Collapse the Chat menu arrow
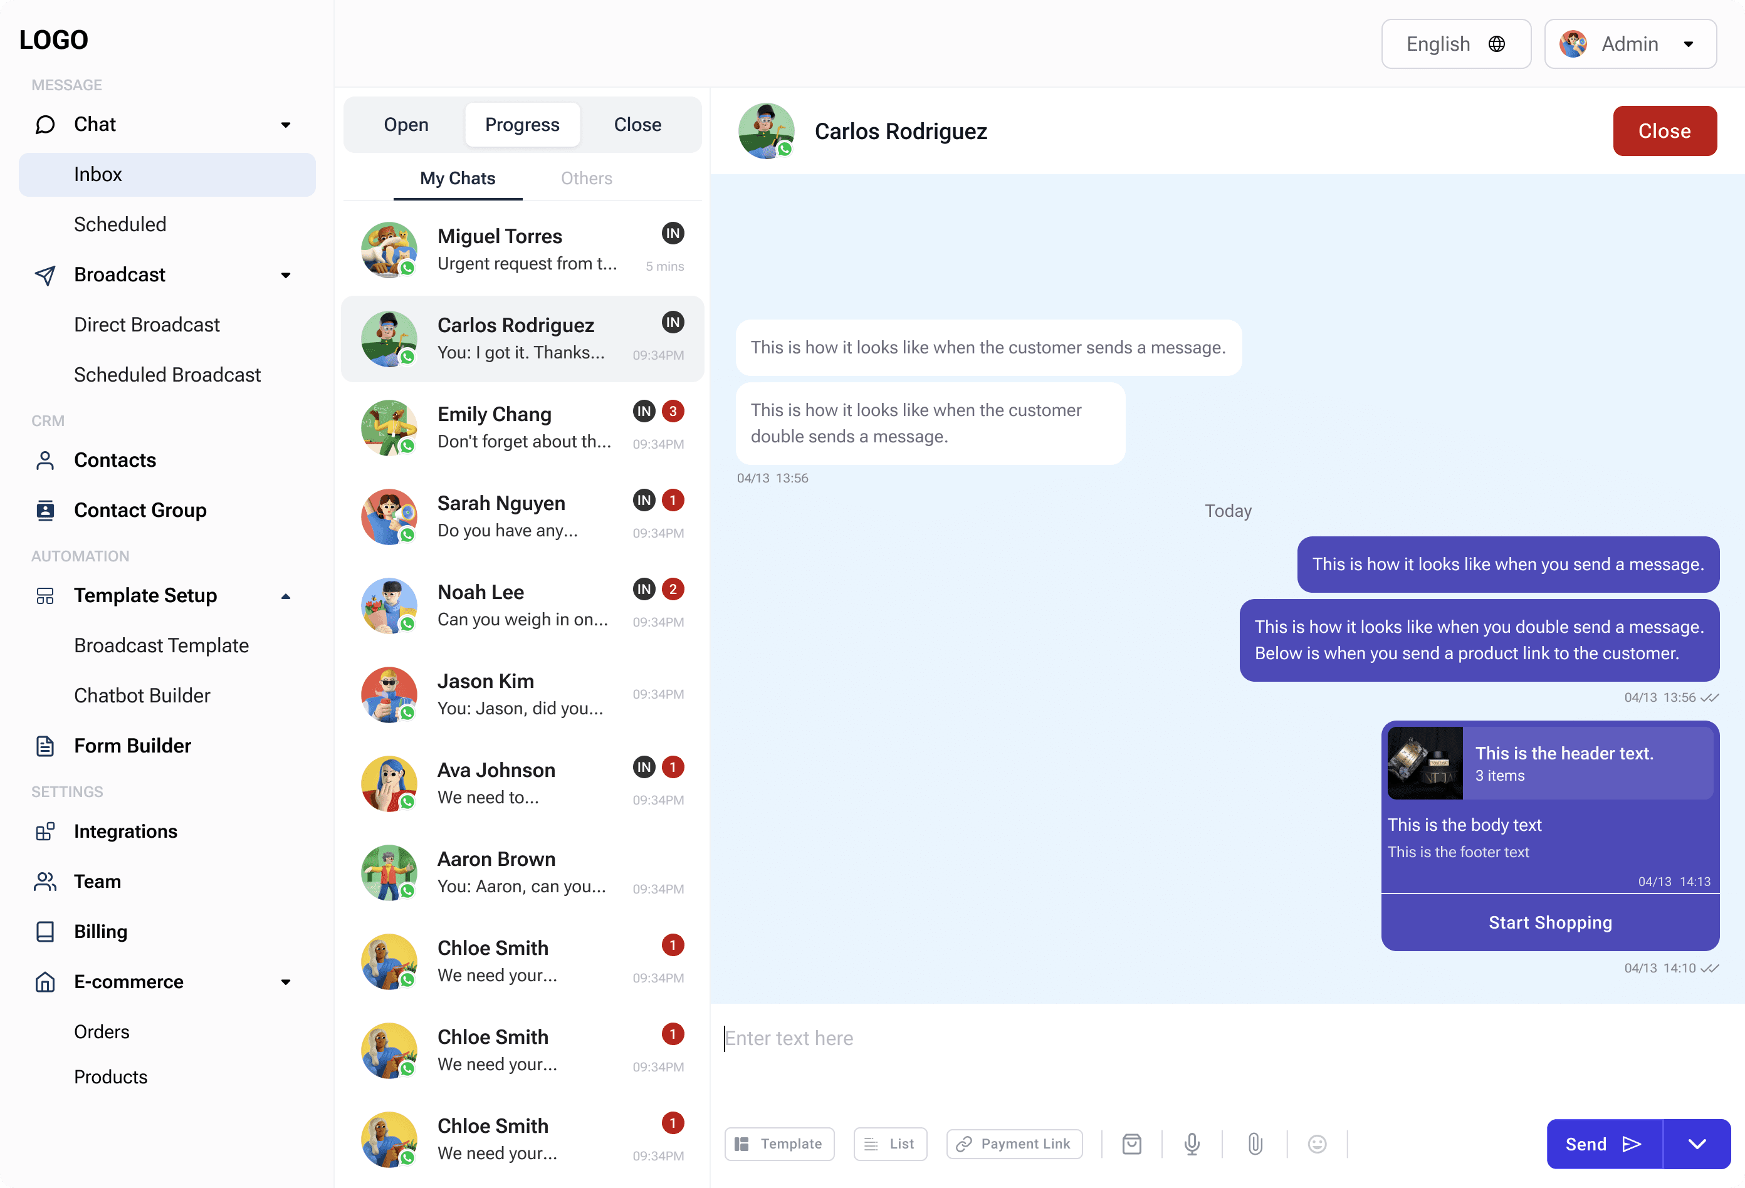The width and height of the screenshot is (1745, 1188). coord(285,125)
